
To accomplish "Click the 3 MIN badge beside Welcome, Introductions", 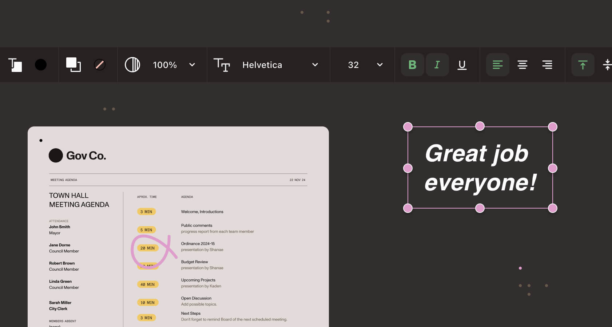I will [x=146, y=211].
